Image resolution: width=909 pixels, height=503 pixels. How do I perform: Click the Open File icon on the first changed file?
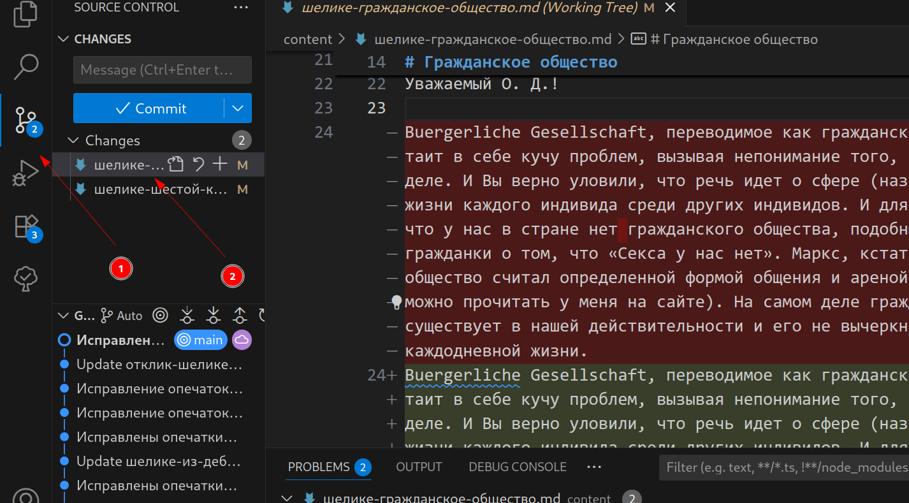pos(175,165)
